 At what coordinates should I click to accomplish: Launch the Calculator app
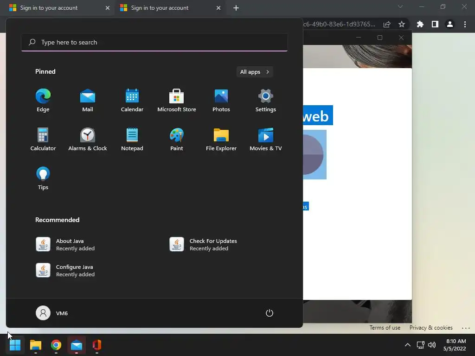tap(43, 139)
